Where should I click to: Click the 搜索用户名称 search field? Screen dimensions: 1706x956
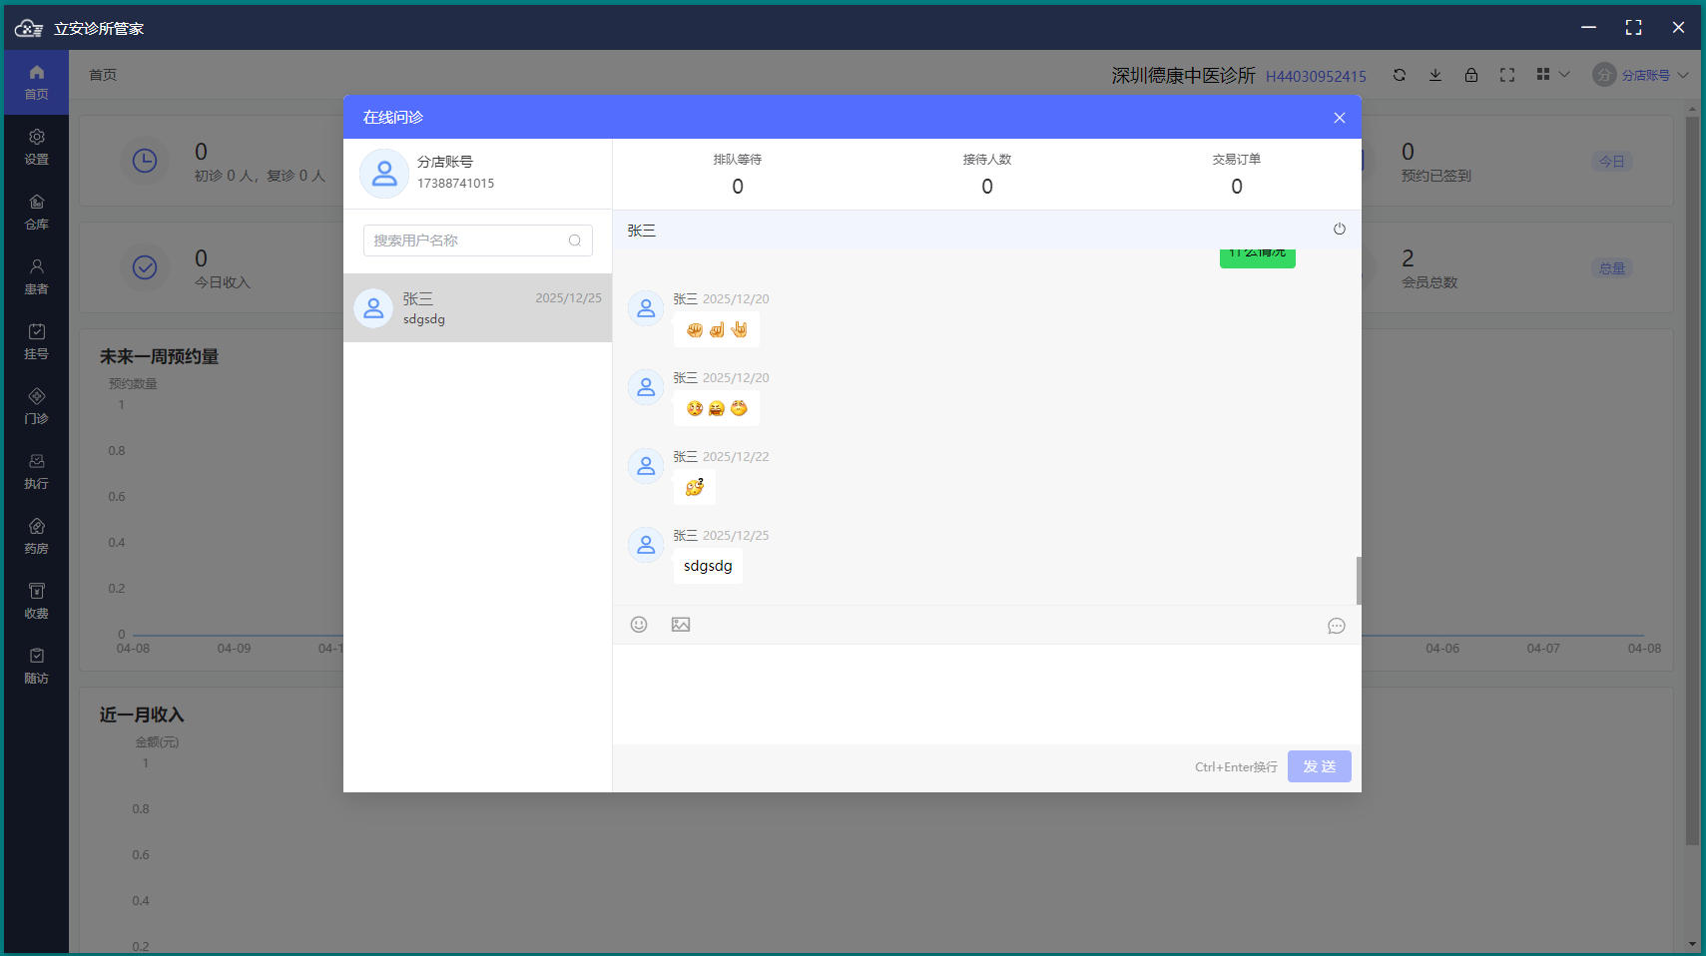point(477,240)
